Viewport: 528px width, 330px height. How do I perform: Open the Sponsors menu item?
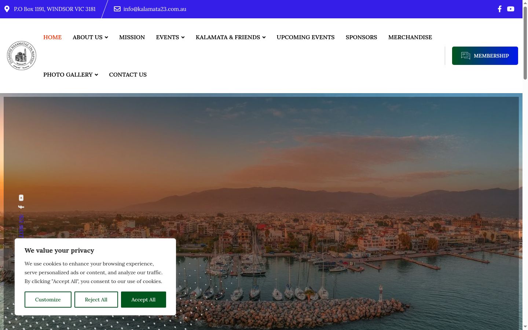coord(361,37)
